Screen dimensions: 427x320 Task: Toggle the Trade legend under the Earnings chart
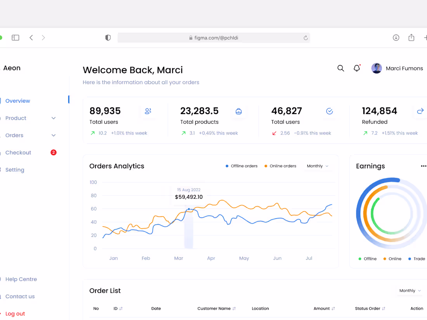tap(416, 259)
